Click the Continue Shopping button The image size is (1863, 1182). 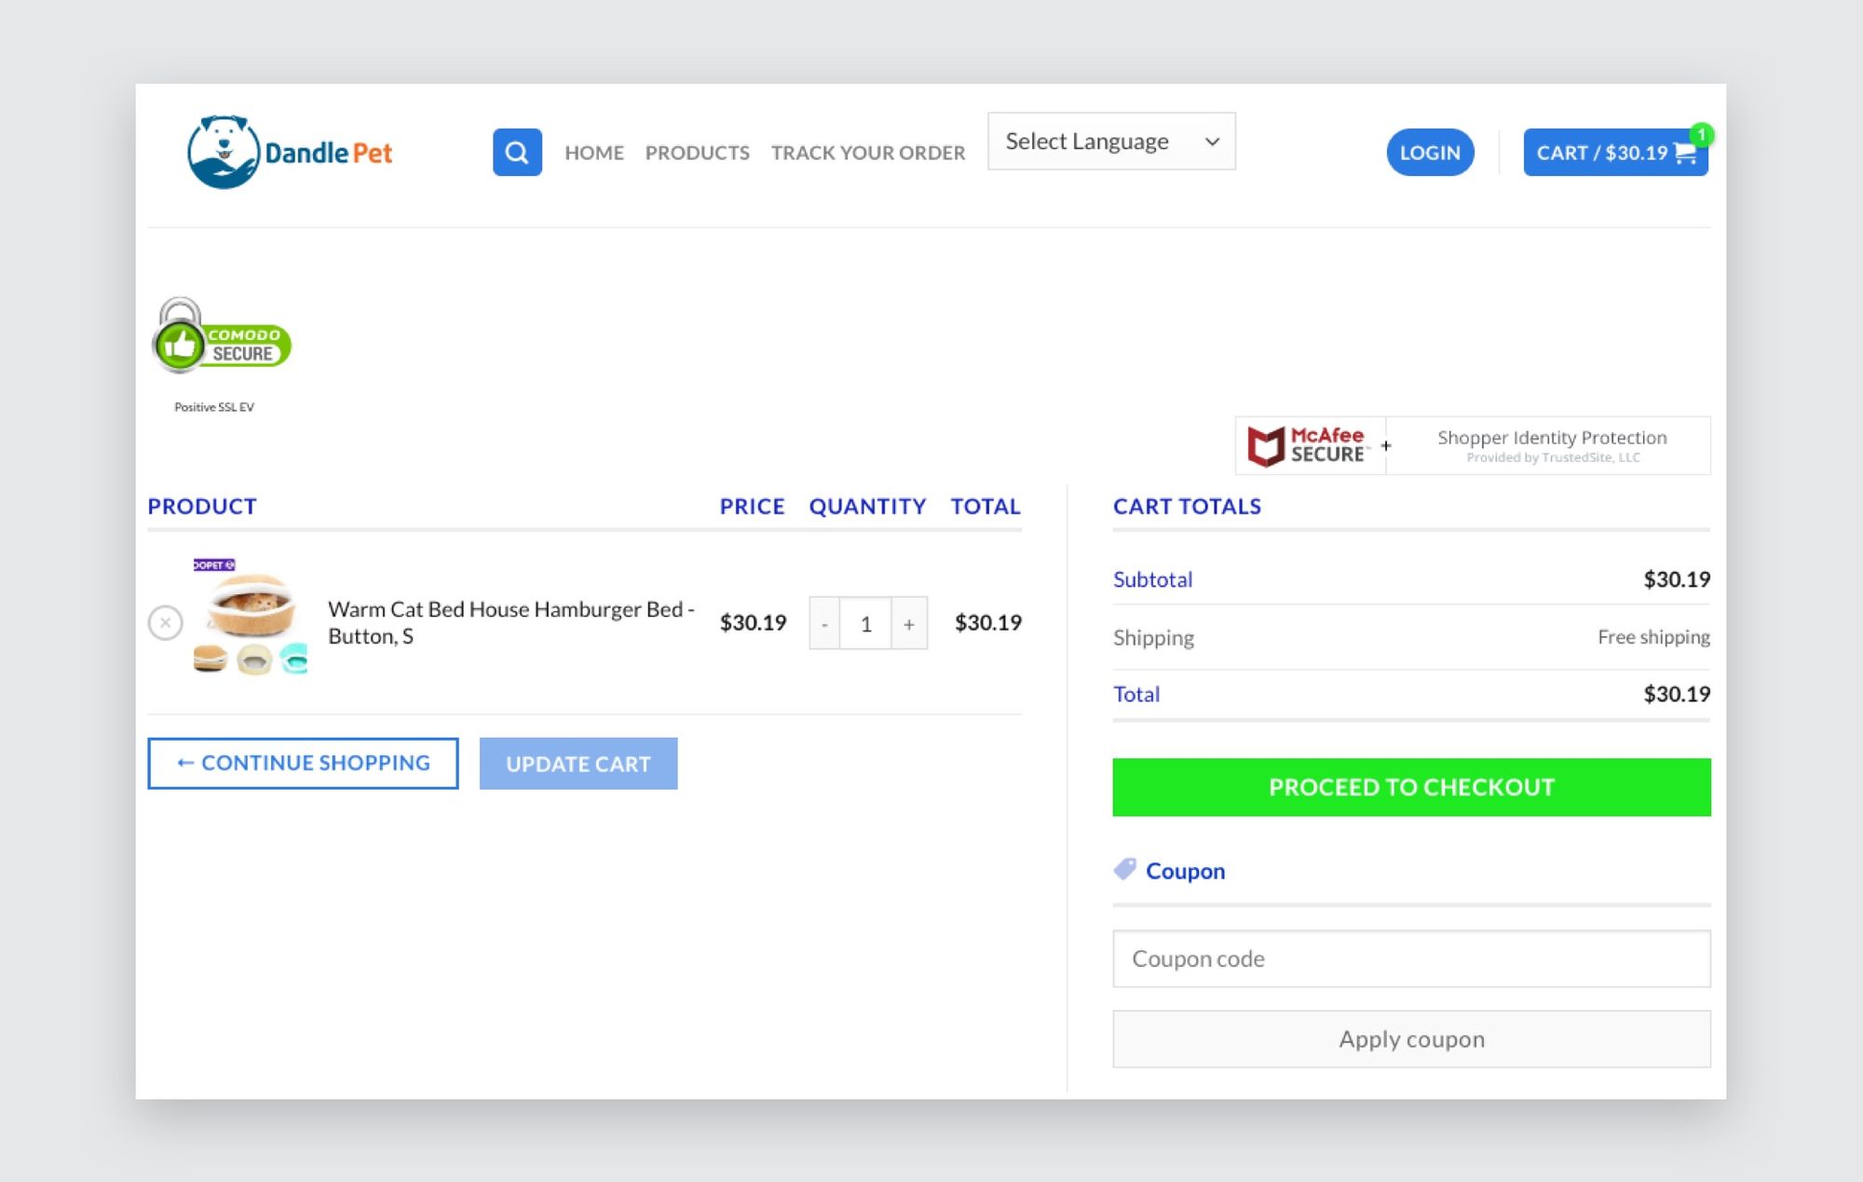point(303,763)
